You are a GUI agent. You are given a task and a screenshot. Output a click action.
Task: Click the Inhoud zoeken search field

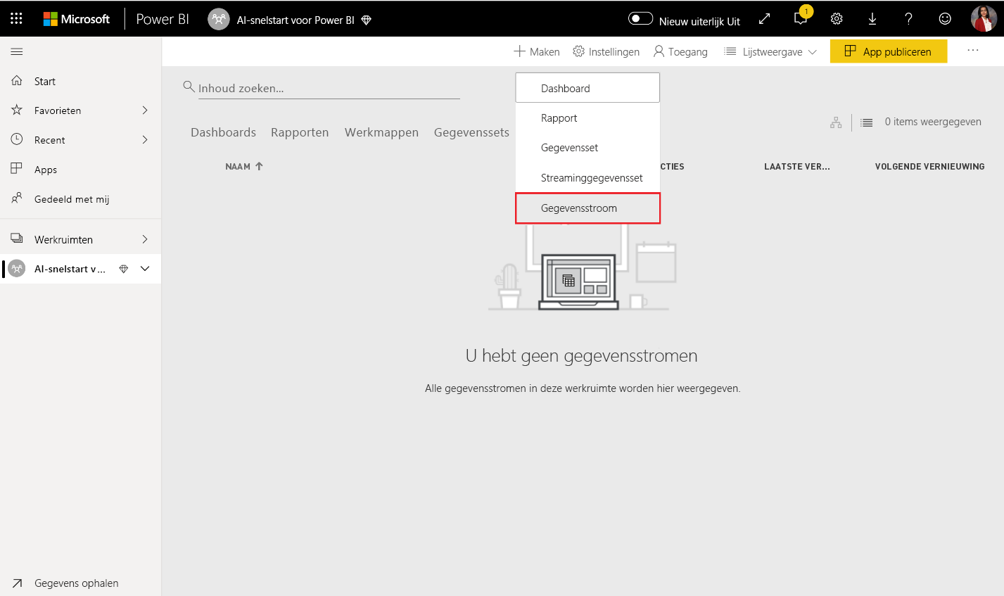[x=329, y=88]
